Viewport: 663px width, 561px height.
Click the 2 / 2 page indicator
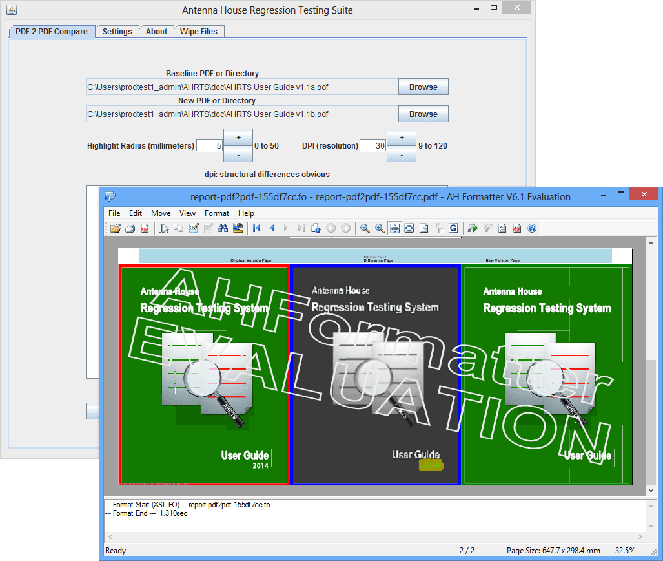click(x=467, y=551)
